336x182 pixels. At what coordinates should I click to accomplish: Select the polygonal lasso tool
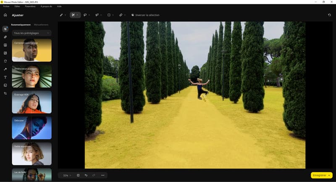97,15
